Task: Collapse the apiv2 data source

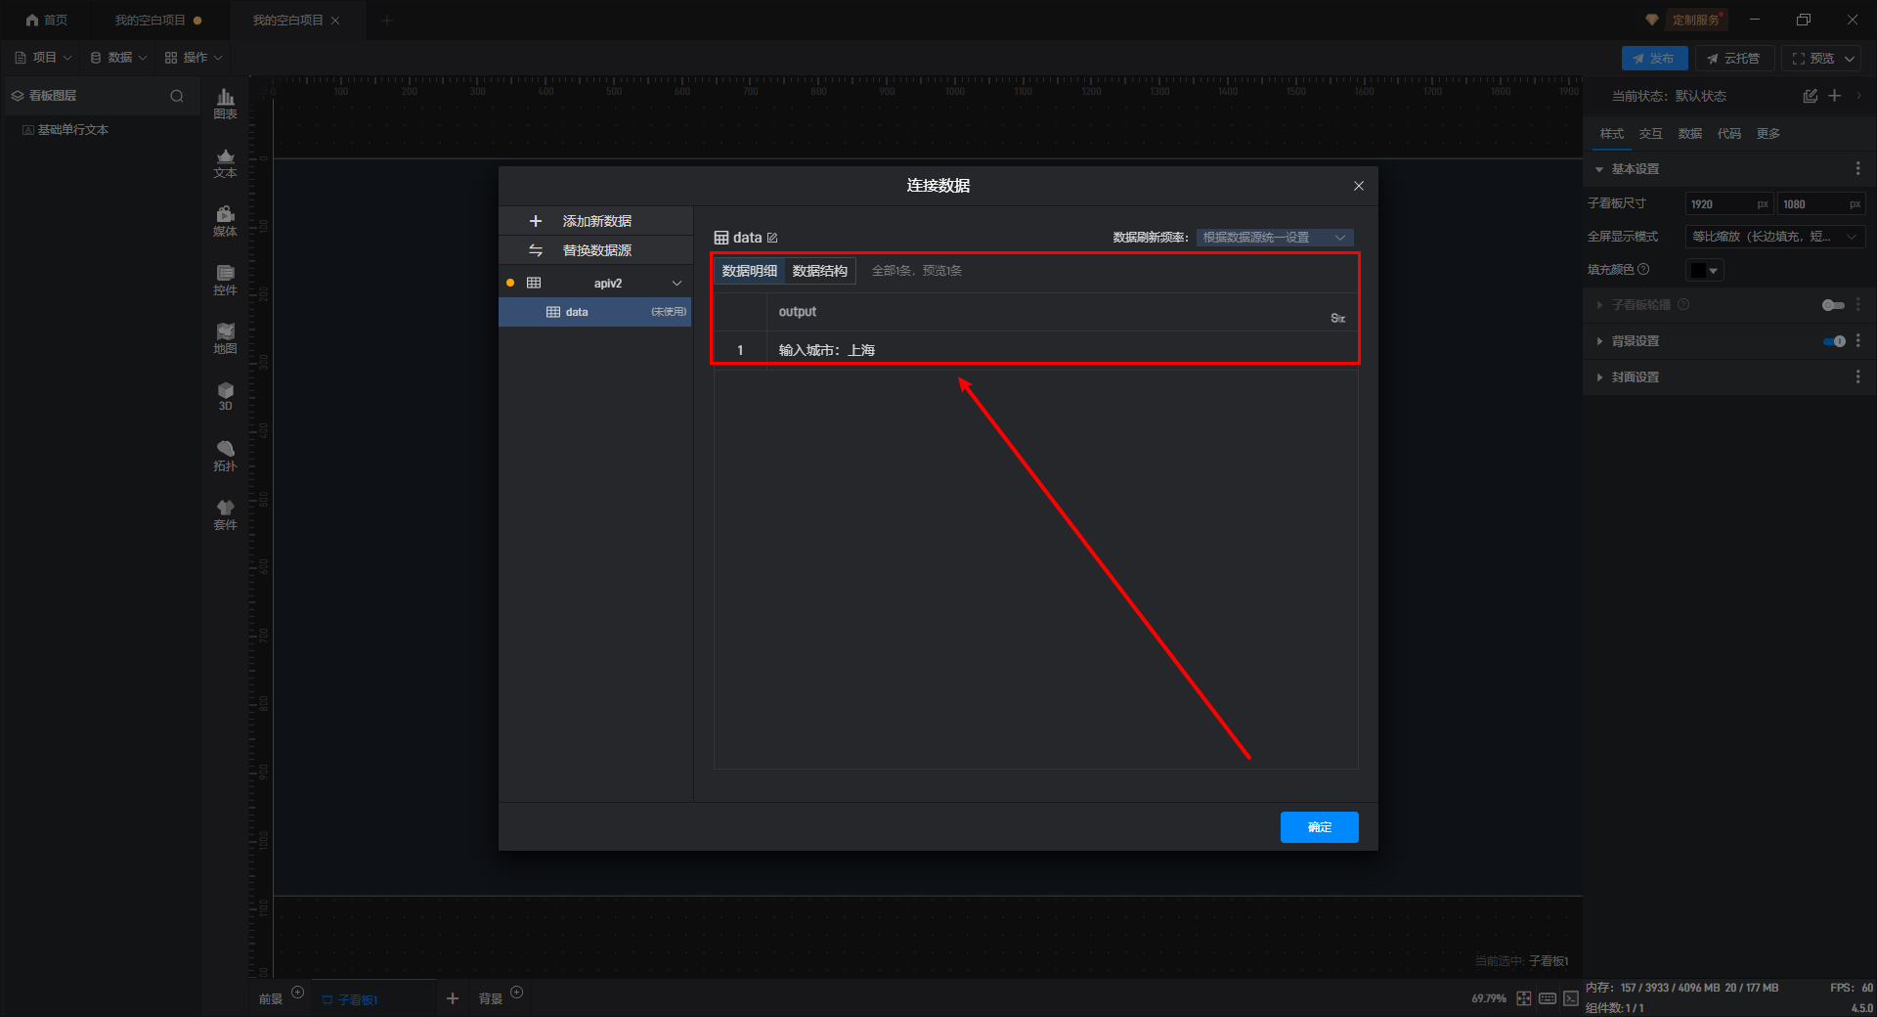Action: [x=677, y=284]
